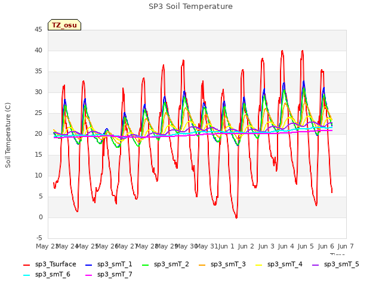Click the -5 y-axis tick label
The width and height of the screenshot is (382, 286).
click(x=39, y=238)
